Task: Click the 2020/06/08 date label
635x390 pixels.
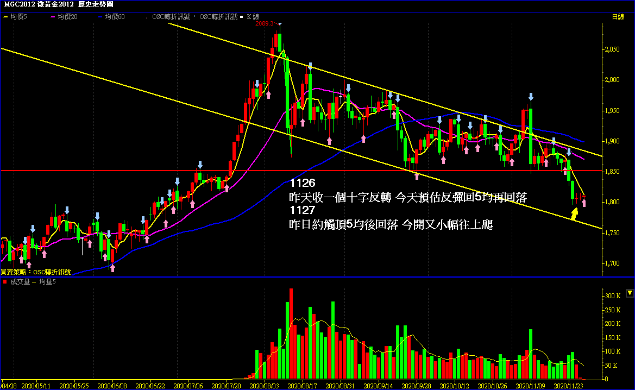Action: tap(112, 386)
